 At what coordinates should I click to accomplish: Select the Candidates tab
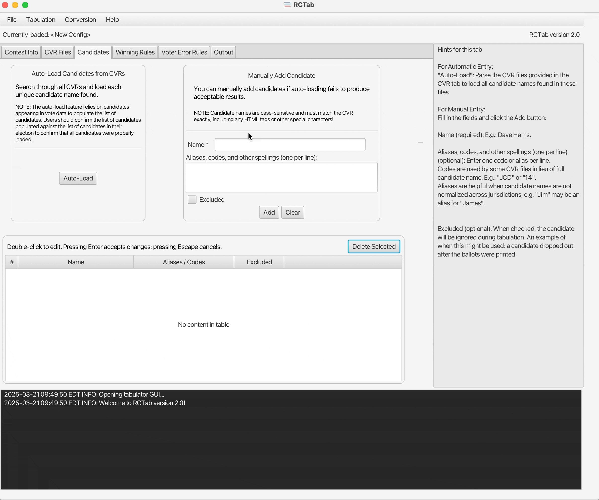93,52
